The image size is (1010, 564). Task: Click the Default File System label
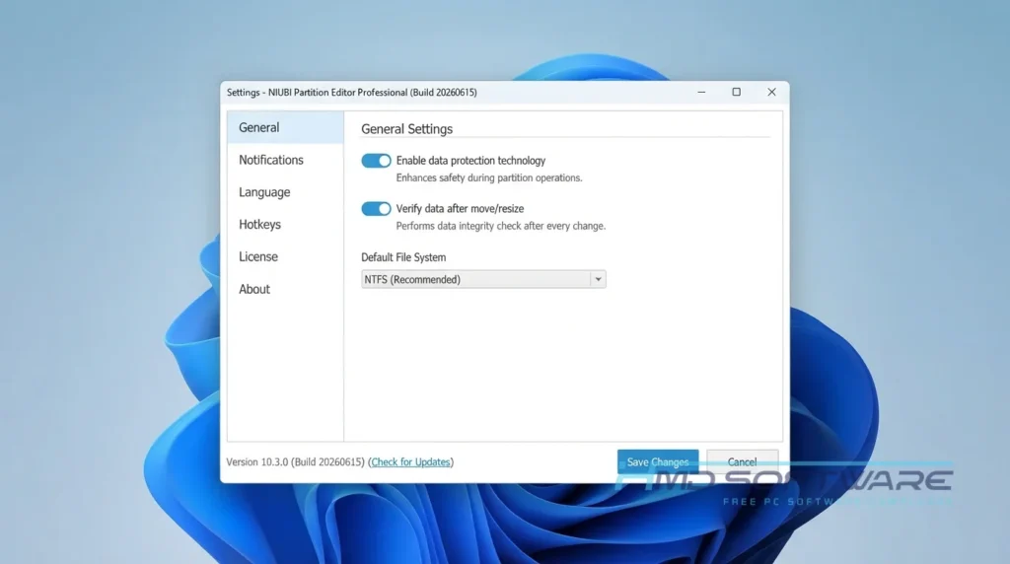tap(403, 257)
